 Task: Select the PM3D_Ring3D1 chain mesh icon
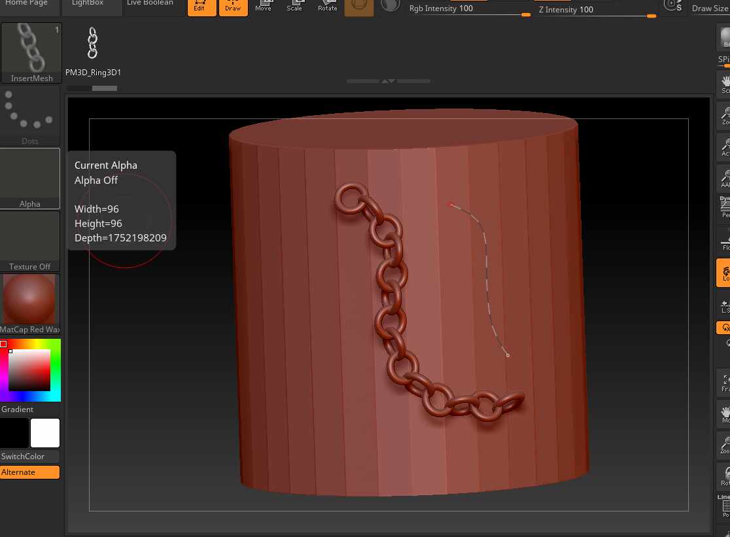93,43
